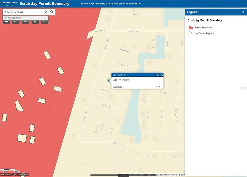The height and width of the screenshot is (177, 247).
Task: Click the mouse coordinates readout bar
Action: tap(14, 174)
